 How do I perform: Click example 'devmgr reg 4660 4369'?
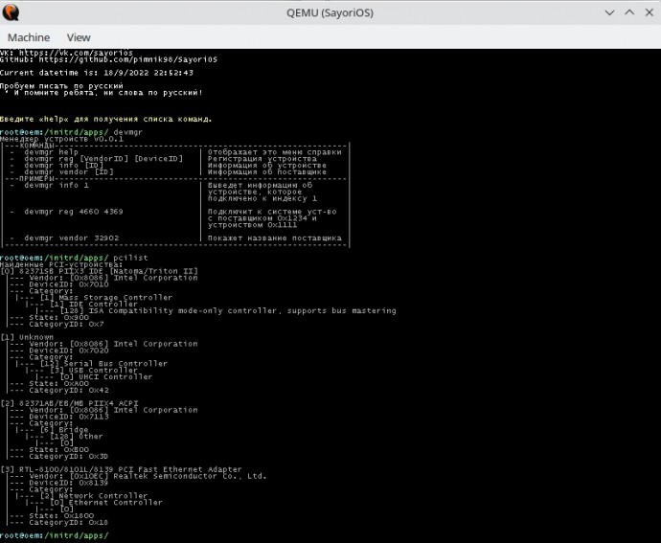(x=74, y=212)
